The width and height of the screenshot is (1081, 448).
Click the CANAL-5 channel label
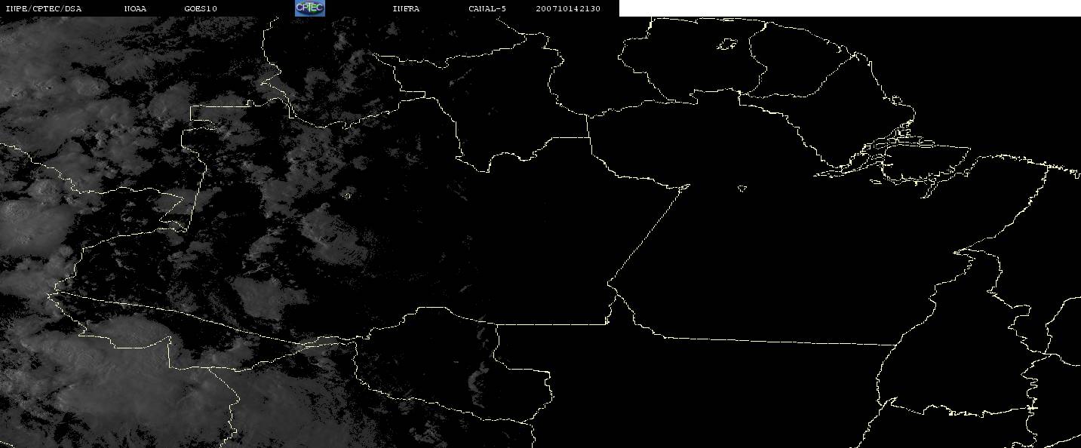pos(487,9)
